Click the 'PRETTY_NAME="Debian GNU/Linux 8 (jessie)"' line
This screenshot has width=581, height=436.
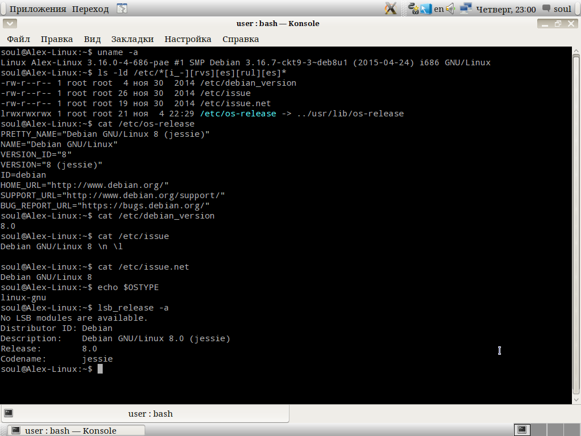[x=105, y=134]
